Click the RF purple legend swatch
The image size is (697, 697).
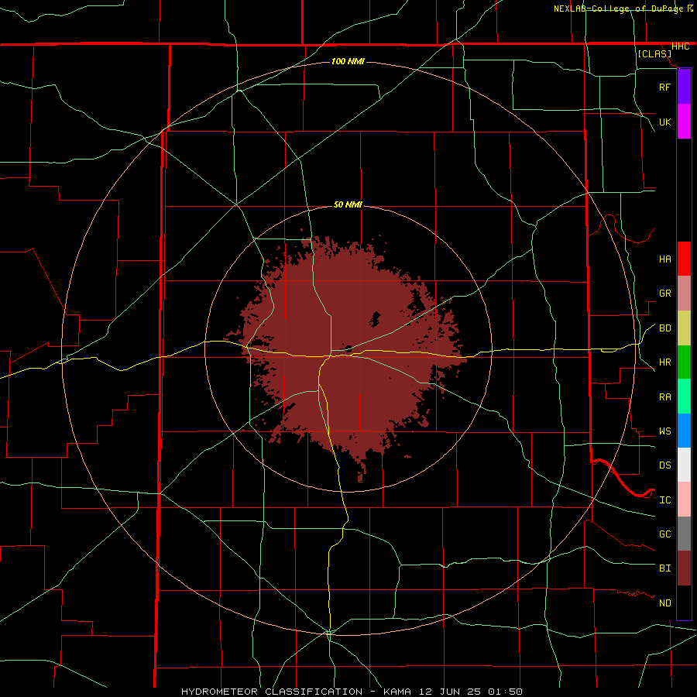(684, 87)
